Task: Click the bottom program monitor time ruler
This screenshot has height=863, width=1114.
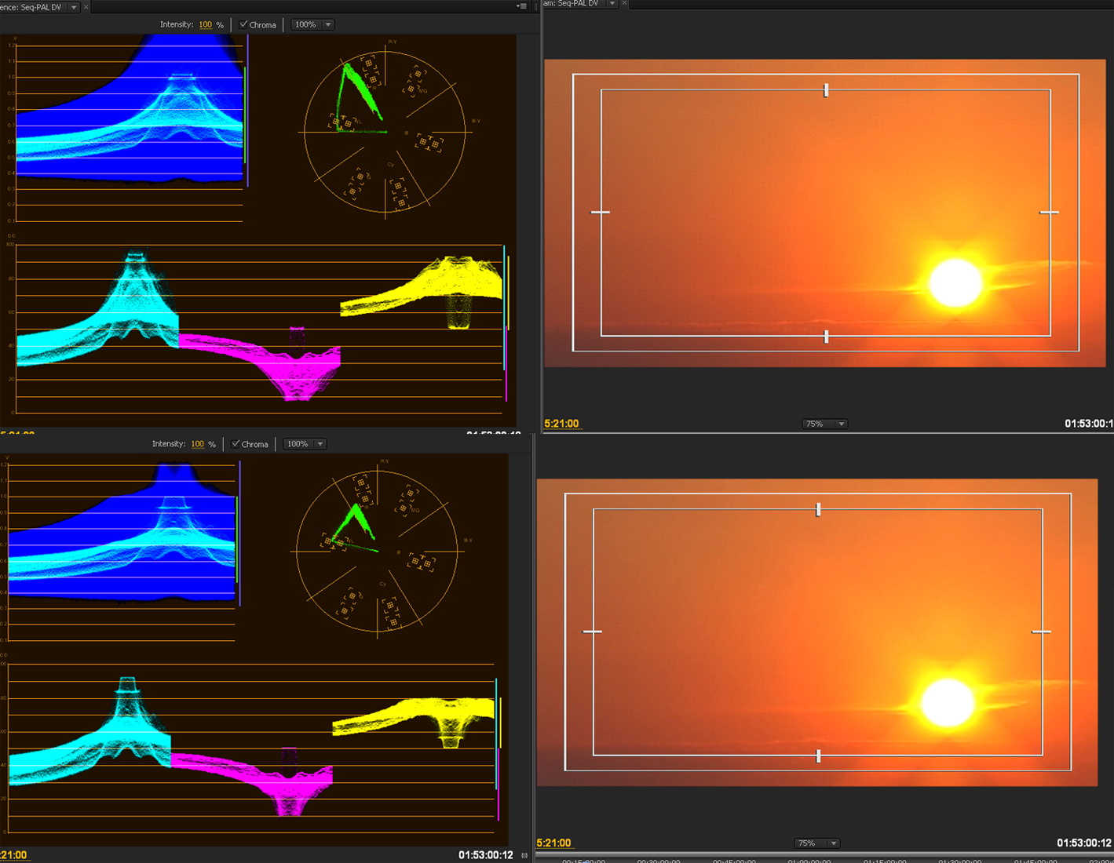Action: click(x=824, y=858)
